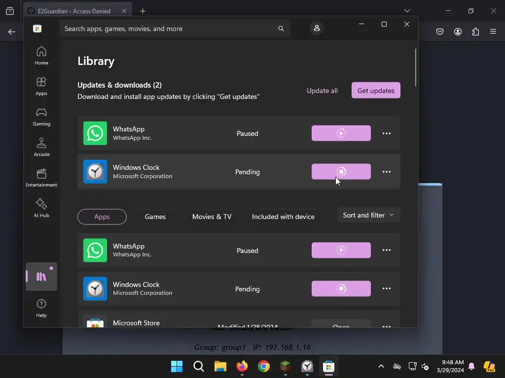505x378 pixels.
Task: Open a new tab in Firefox
Action: click(x=143, y=11)
